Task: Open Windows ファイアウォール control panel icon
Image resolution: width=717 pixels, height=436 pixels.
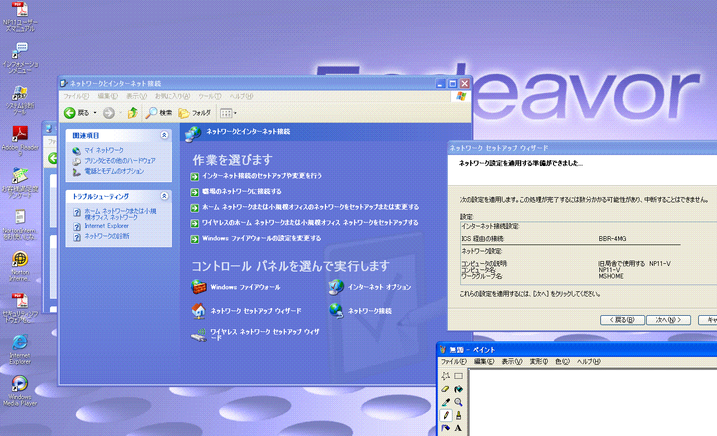Action: coord(236,287)
